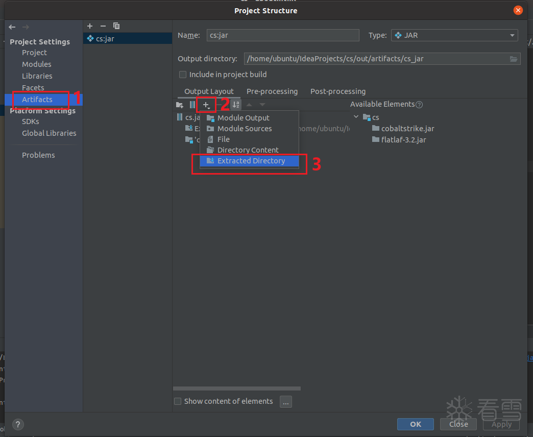
Task: Select Artifacts in Project Settings
Action: [37, 99]
